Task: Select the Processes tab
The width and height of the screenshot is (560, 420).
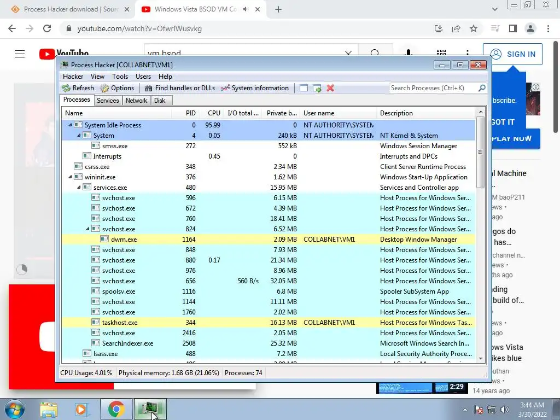Action: (77, 100)
